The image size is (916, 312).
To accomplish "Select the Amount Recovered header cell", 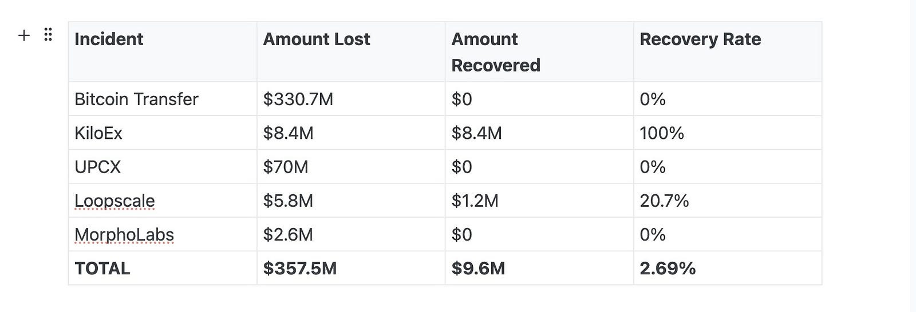I will 539,52.
